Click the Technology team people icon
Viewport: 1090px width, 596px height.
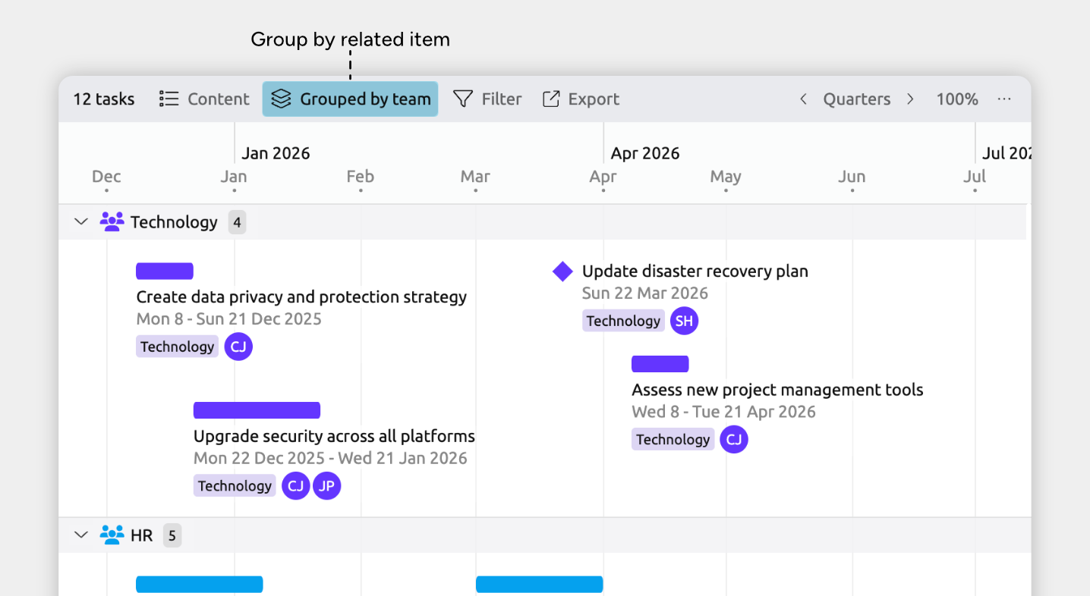tap(112, 222)
